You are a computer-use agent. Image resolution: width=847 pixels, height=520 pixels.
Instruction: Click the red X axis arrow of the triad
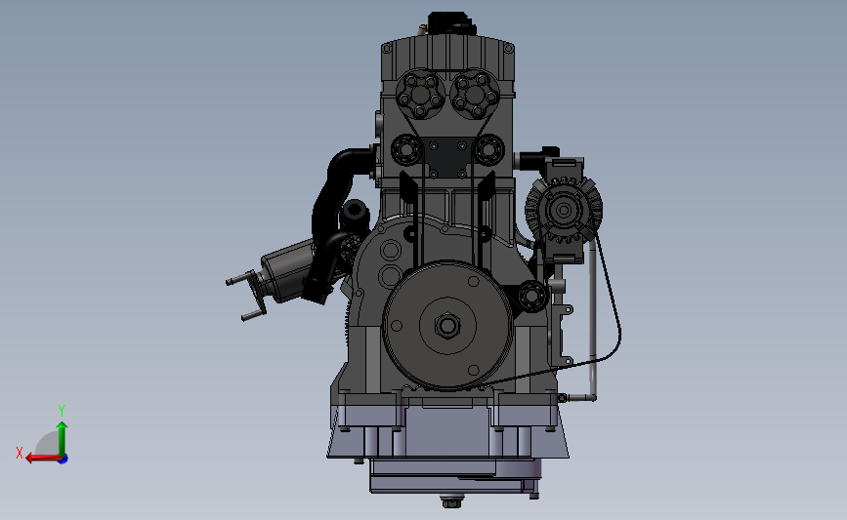click(x=42, y=459)
